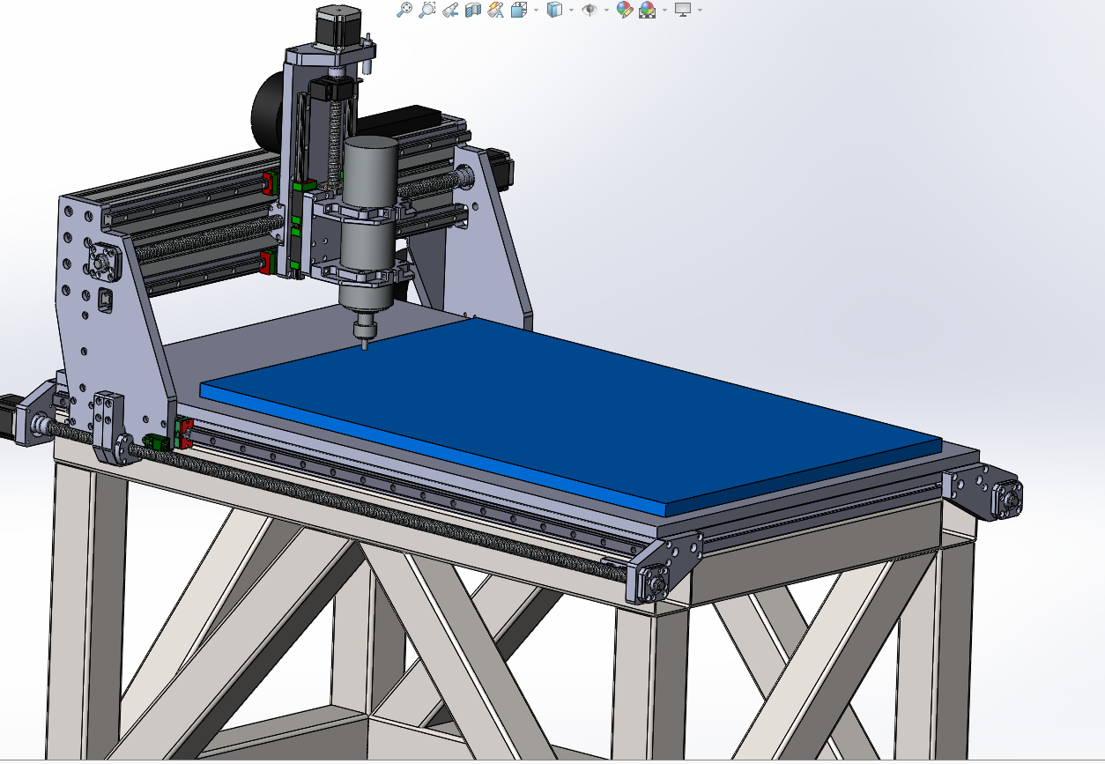Screen dimensions: 1105x764
Task: Select the Zoom to Area tool
Action: pos(426,10)
